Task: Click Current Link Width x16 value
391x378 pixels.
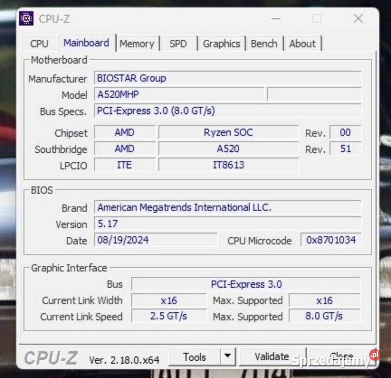Action: click(x=169, y=300)
